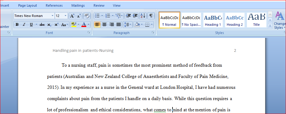Open Font dialog launcher
Screen dimensions: 286x114
click(89, 32)
